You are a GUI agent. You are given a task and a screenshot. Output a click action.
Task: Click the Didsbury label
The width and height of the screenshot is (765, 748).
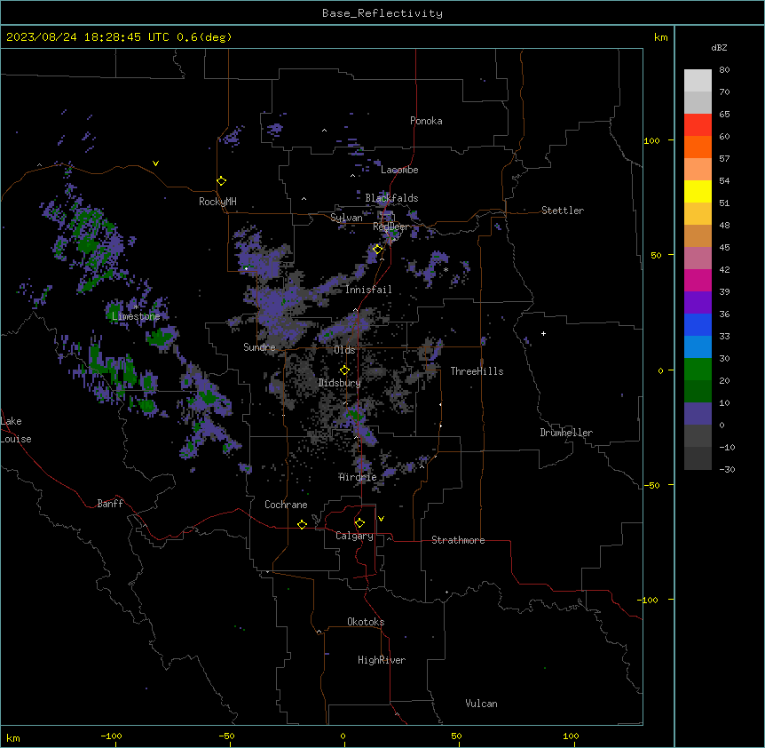tap(340, 383)
